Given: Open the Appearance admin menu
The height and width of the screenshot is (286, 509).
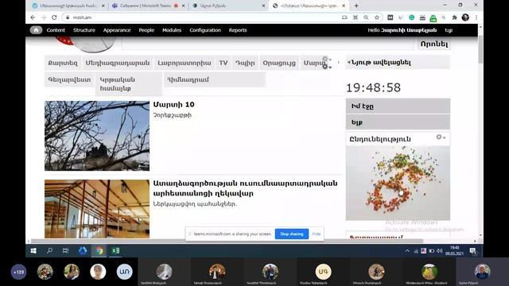Looking at the screenshot, I should [x=117, y=30].
